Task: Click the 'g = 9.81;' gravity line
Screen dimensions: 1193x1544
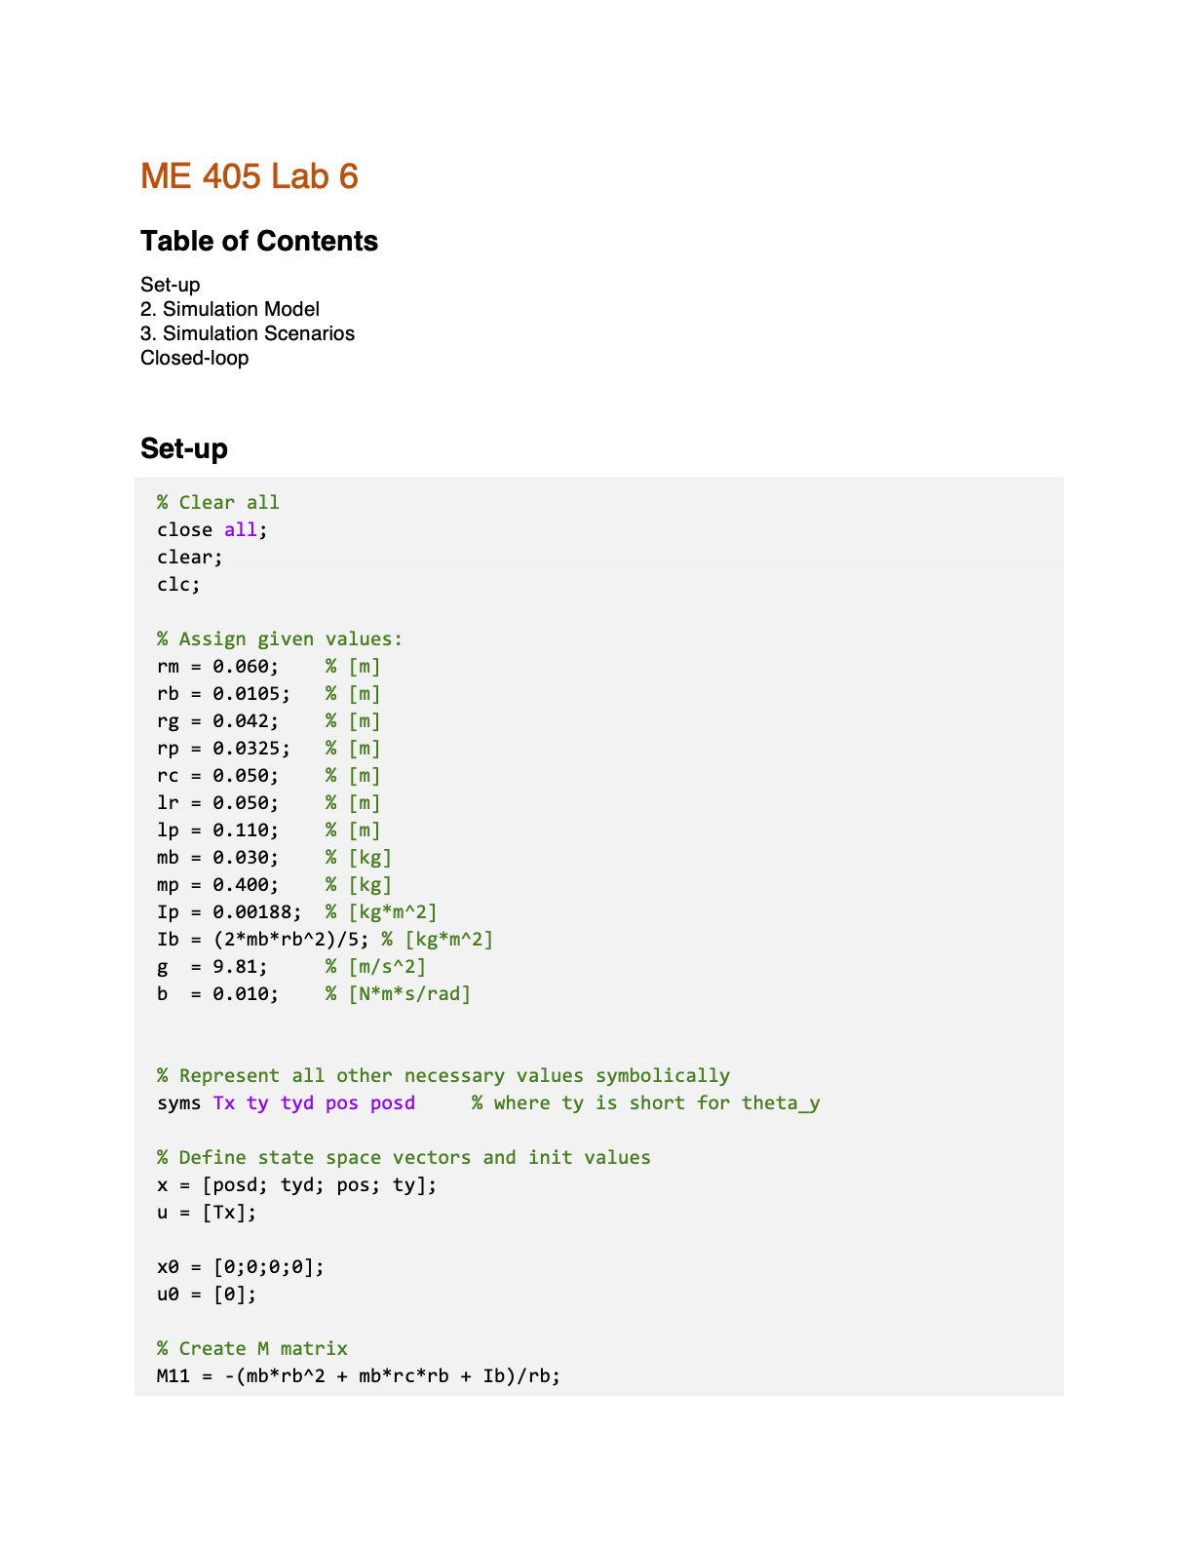Action: point(212,966)
